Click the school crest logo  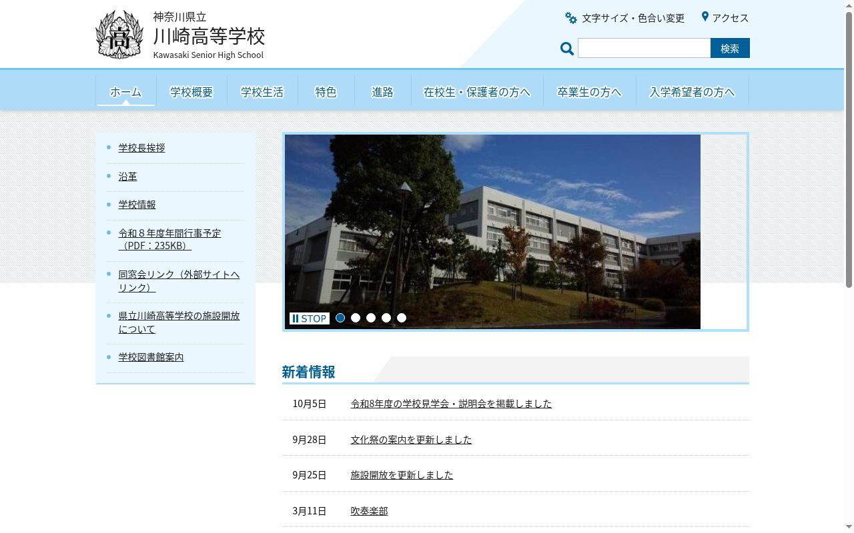(x=119, y=35)
